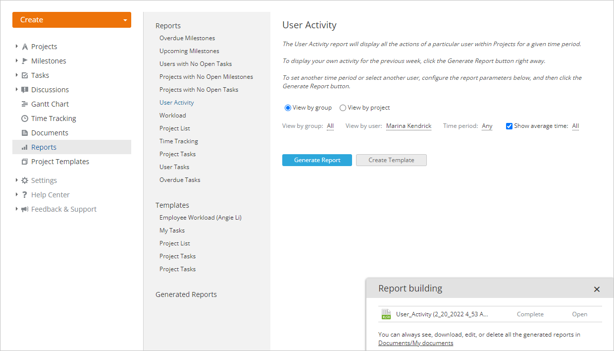This screenshot has width=614, height=351.
Task: Open the My Tasks template
Action: pyautogui.click(x=172, y=231)
